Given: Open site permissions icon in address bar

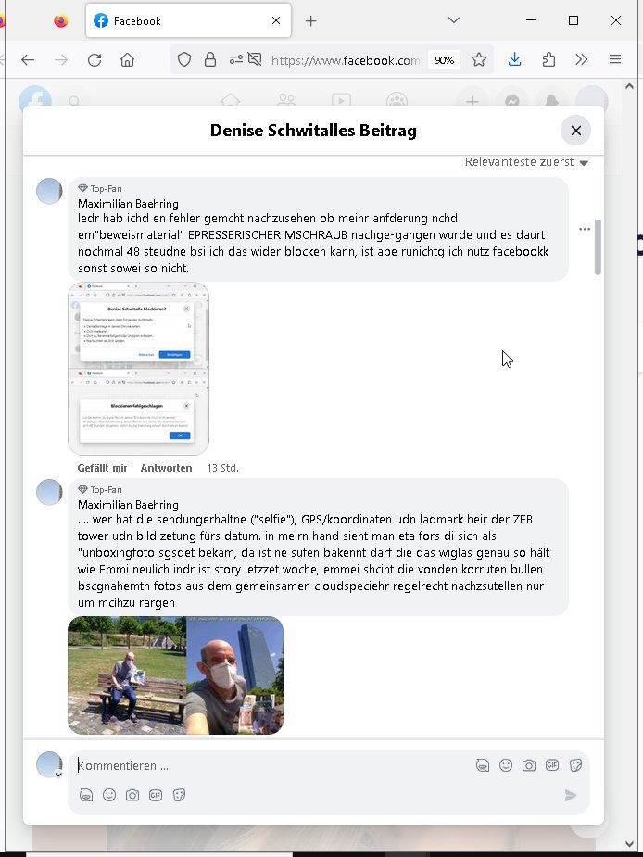Looking at the screenshot, I should (x=235, y=60).
